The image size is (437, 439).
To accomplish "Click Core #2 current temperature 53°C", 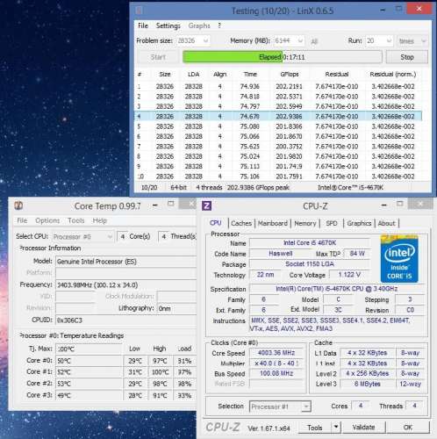I will (x=89, y=384).
